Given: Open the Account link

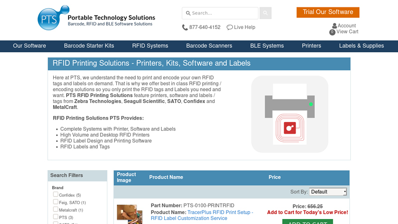Looking at the screenshot, I should click(346, 26).
